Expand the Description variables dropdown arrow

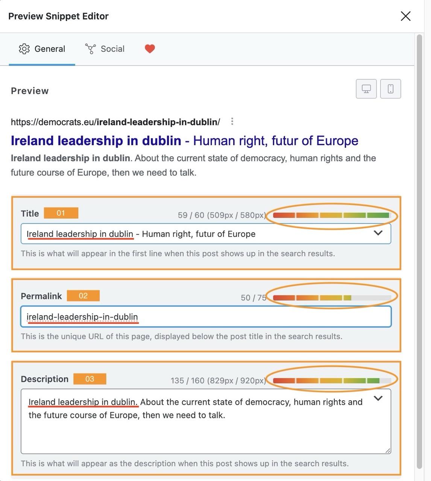[378, 398]
